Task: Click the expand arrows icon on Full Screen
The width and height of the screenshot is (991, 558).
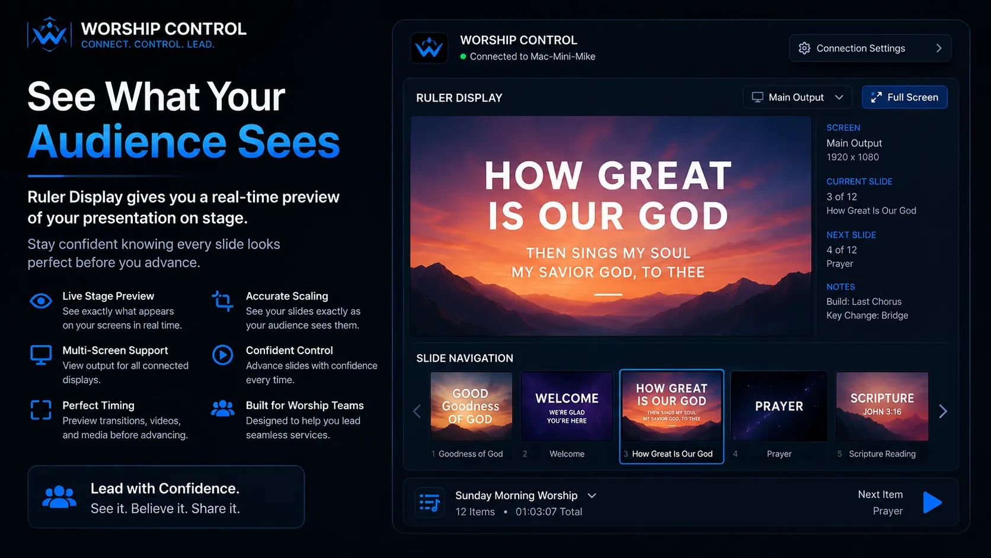Action: (x=876, y=97)
